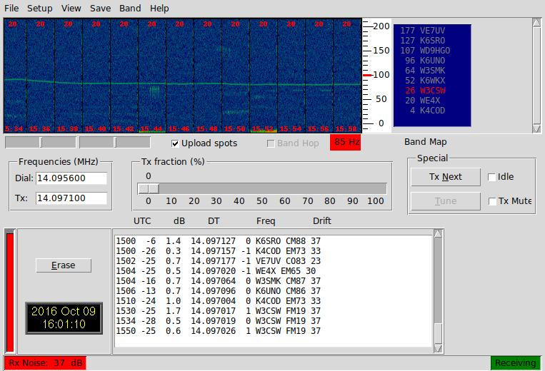Select VE7UV in the band map
545x371 pixels.
click(x=422, y=31)
